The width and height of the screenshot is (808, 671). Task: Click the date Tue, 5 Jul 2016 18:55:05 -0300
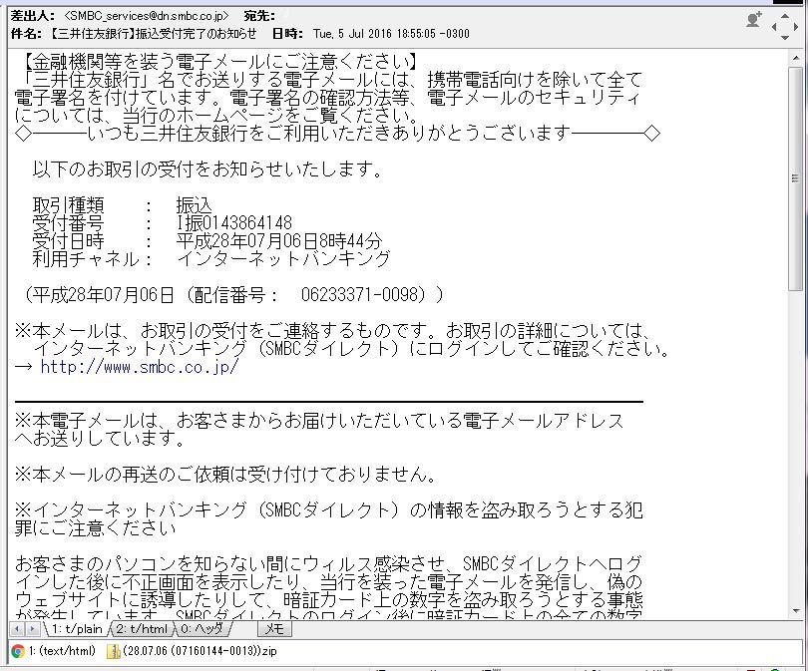point(391,34)
